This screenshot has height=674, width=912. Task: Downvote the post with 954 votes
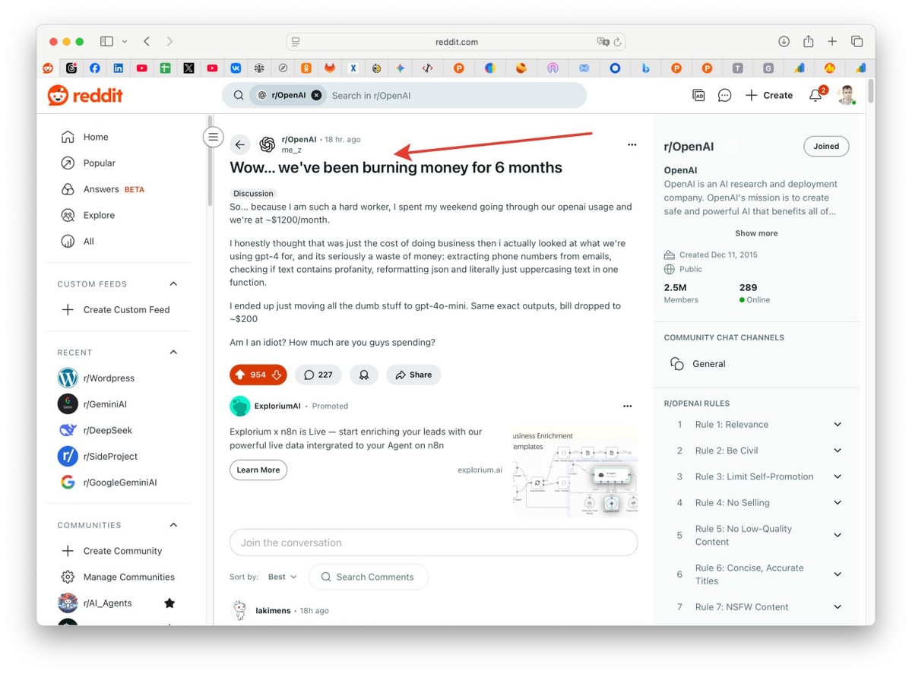pyautogui.click(x=277, y=375)
